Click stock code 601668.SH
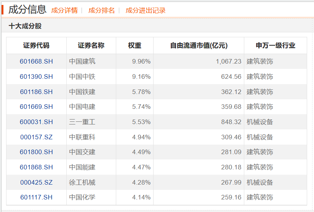The width and height of the screenshot is (314, 212). click(36, 61)
